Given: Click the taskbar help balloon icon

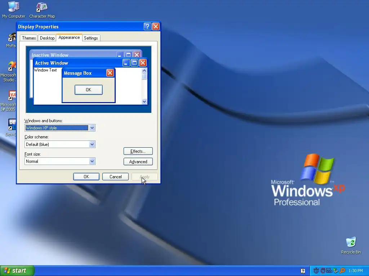Looking at the screenshot, I should [x=303, y=271].
